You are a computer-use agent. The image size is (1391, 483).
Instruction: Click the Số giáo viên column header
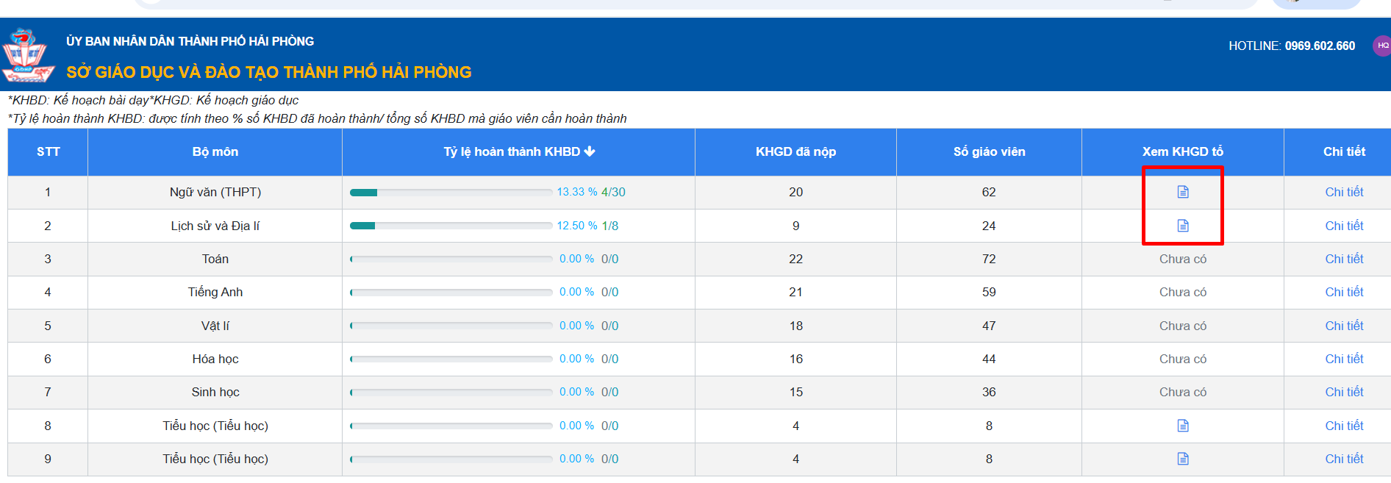(989, 151)
